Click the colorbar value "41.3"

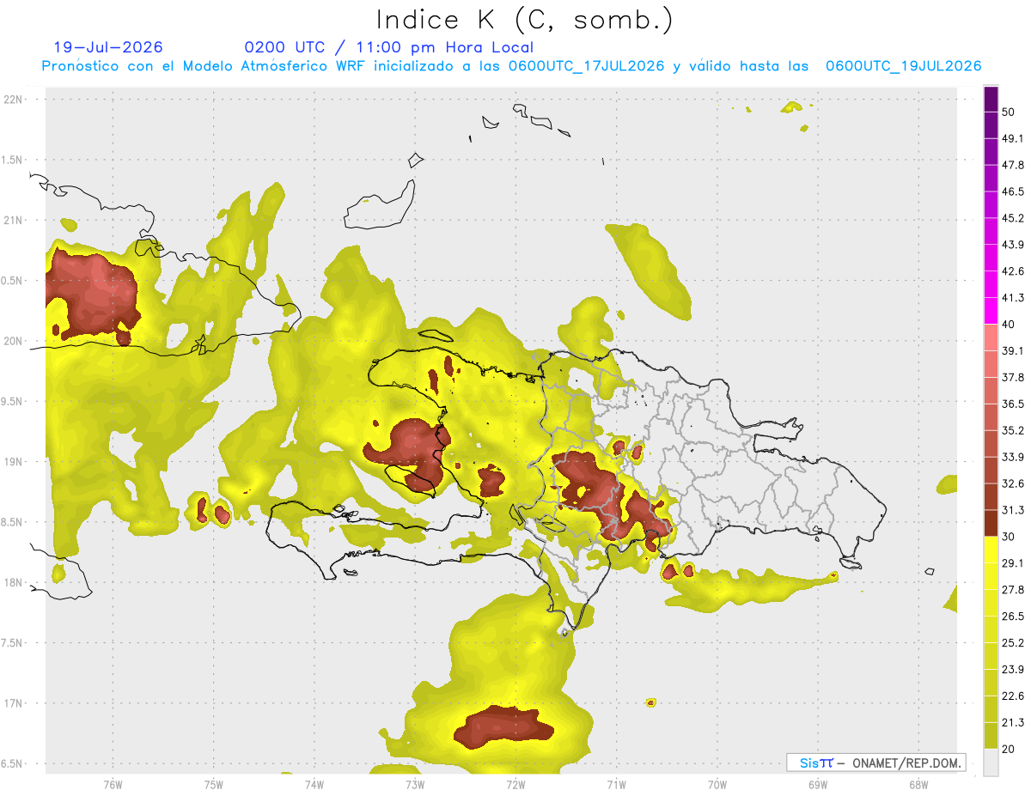[1013, 298]
